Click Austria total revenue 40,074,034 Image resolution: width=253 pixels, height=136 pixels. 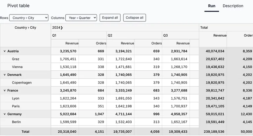click(213, 51)
